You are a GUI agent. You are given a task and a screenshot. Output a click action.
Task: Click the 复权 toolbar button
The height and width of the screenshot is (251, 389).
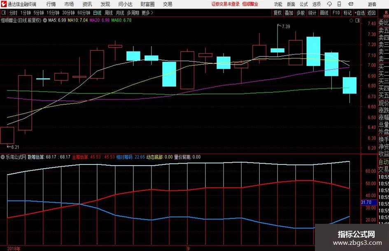point(277,13)
